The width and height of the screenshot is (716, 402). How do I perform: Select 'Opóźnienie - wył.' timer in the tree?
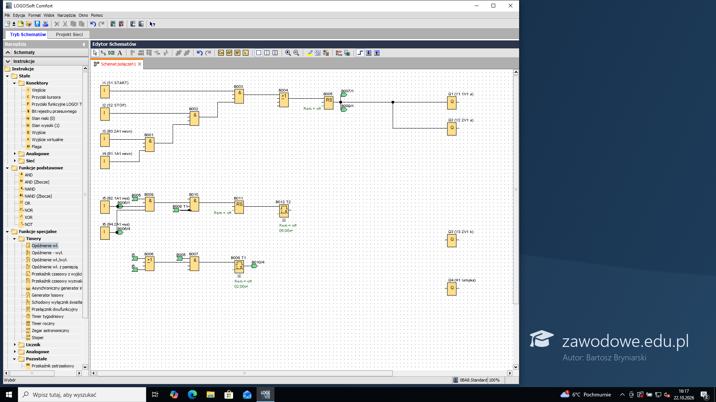coord(47,253)
